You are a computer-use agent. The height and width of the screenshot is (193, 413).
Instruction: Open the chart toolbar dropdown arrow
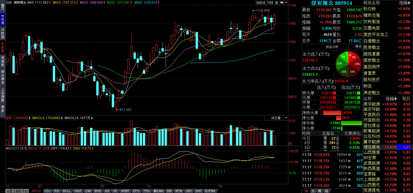[x=286, y=3]
